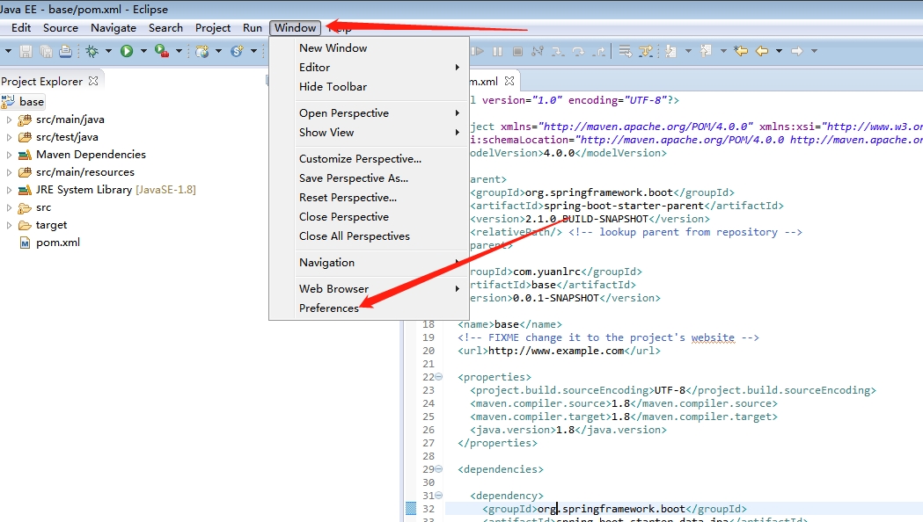923x522 pixels.
Task: Expand the src/test/java tree node
Action: [9, 137]
